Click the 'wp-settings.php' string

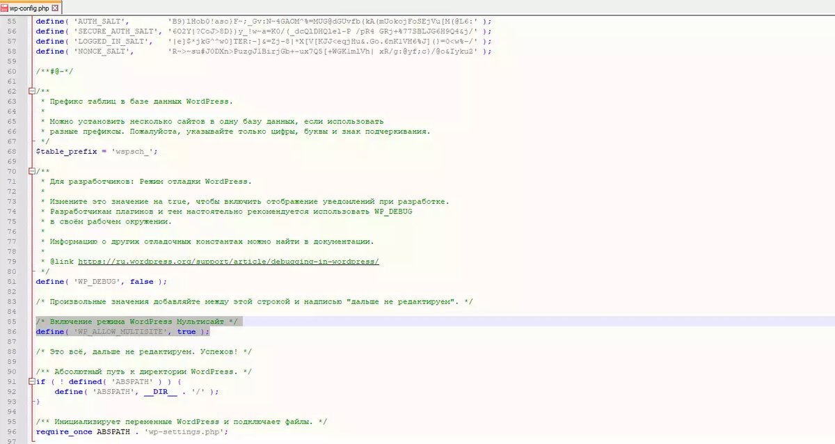(184, 432)
